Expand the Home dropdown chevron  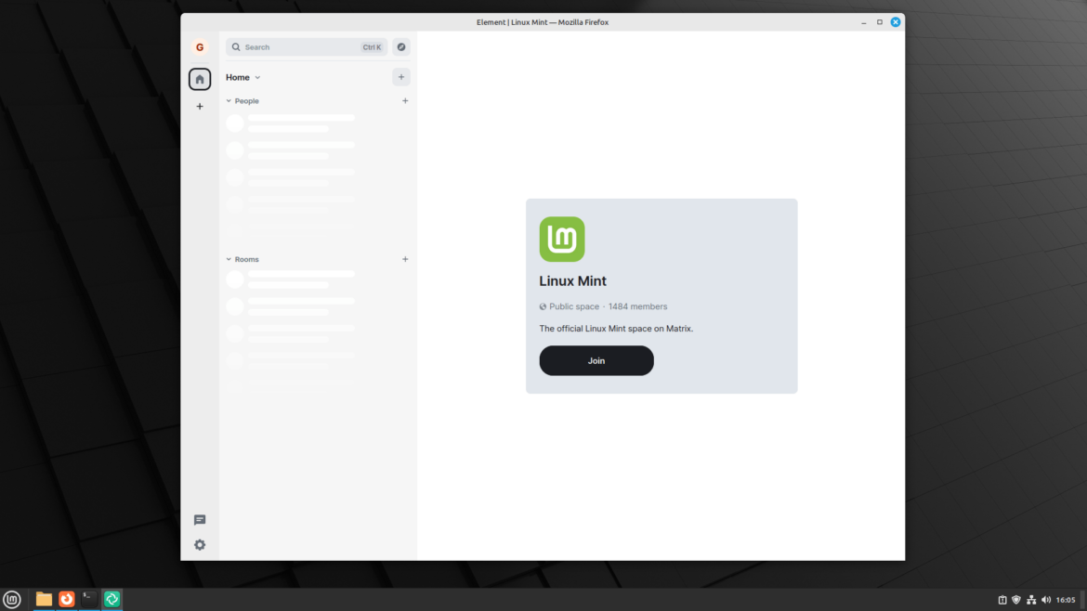point(257,77)
